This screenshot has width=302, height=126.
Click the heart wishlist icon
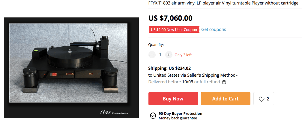point(262,99)
